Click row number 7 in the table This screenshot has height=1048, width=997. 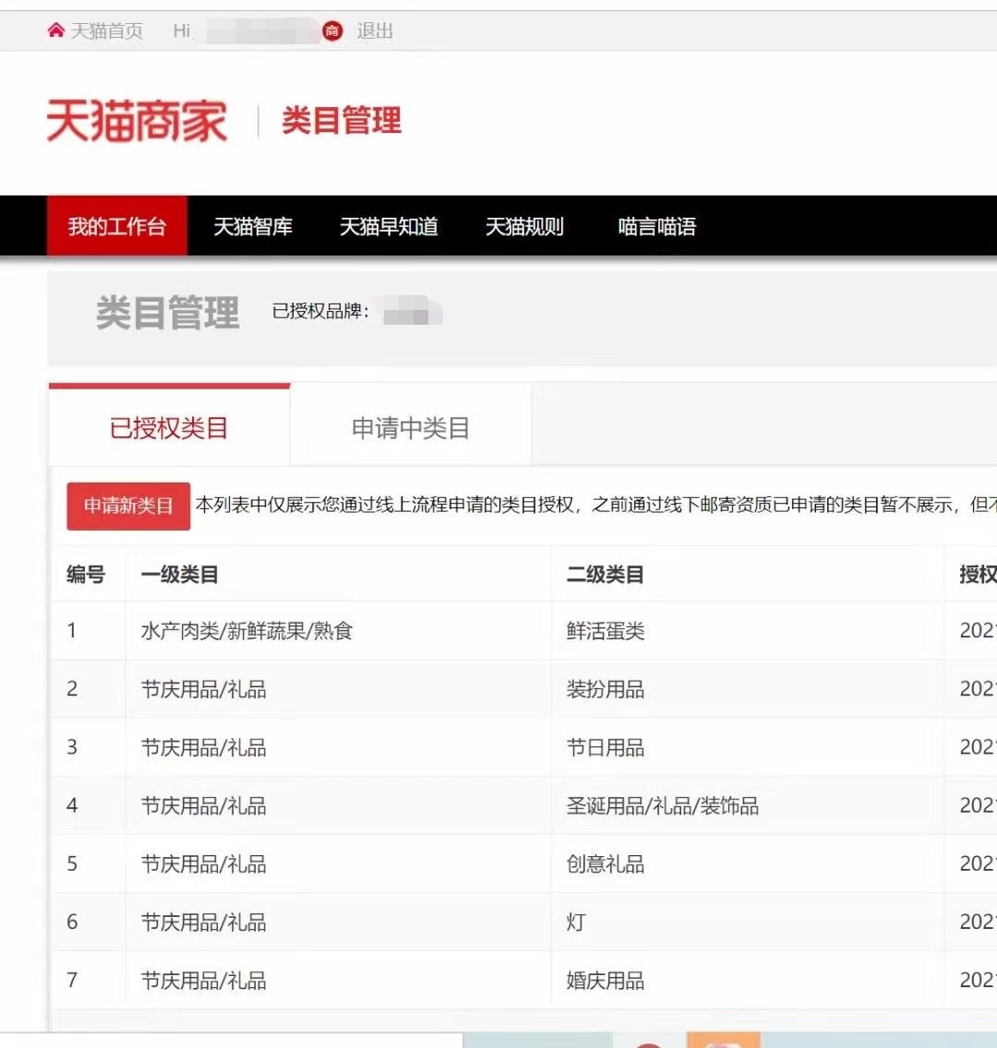point(72,980)
